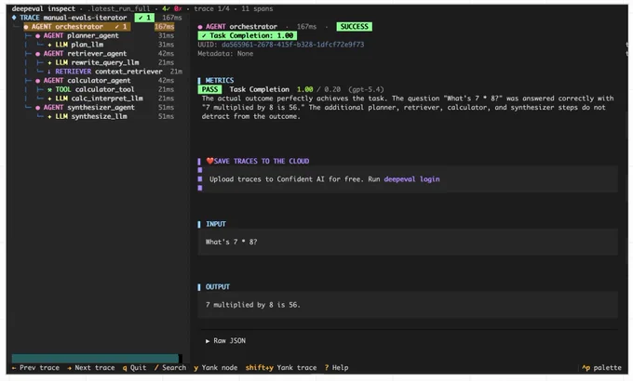Click the heart icon by Save Traces heading
Screen dimensions: 633x381
(x=210, y=161)
